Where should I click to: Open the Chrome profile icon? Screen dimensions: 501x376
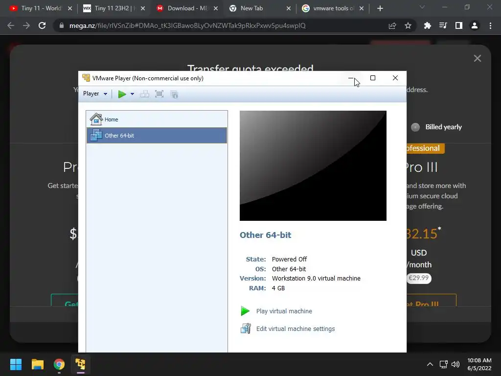[x=475, y=25]
